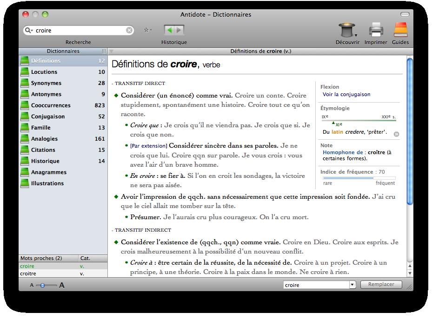The width and height of the screenshot is (432, 319).
Task: Click the Cat. column header
Action: pyautogui.click(x=93, y=258)
